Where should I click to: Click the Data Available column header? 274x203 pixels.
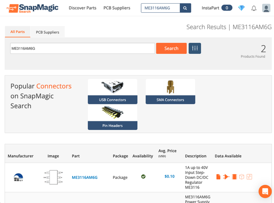point(228,156)
